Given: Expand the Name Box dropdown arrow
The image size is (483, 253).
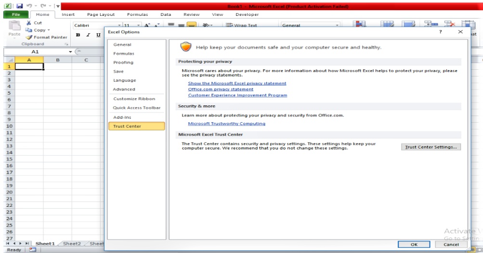Looking at the screenshot, I should [x=70, y=52].
